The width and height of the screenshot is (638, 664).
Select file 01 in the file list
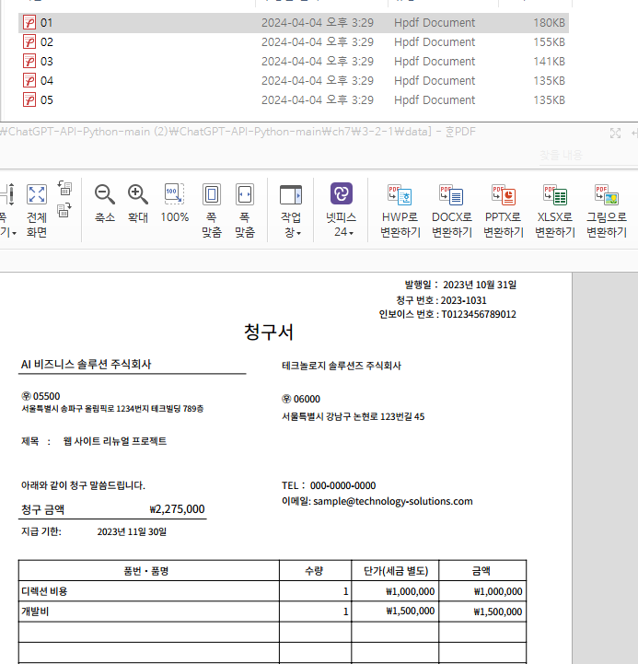(294, 23)
